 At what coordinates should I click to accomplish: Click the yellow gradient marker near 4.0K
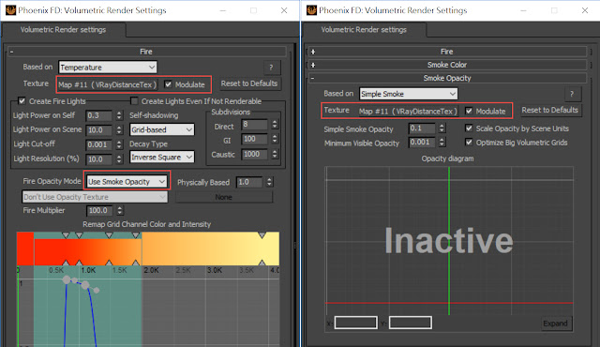pos(262,235)
